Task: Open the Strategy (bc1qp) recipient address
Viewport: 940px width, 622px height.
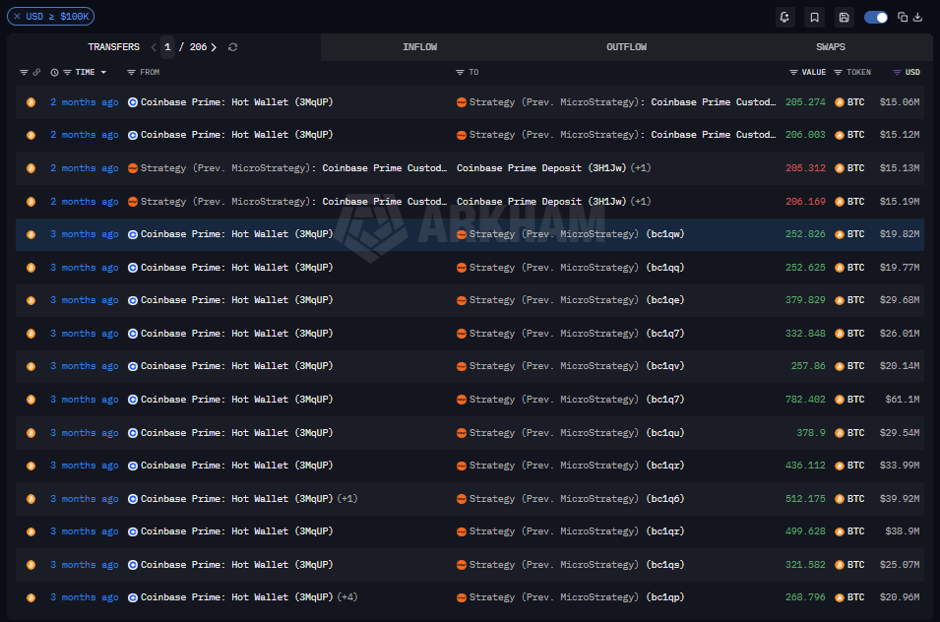Action: tap(577, 596)
